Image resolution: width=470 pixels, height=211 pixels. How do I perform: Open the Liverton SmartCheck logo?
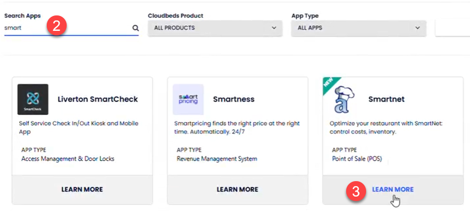tap(33, 99)
